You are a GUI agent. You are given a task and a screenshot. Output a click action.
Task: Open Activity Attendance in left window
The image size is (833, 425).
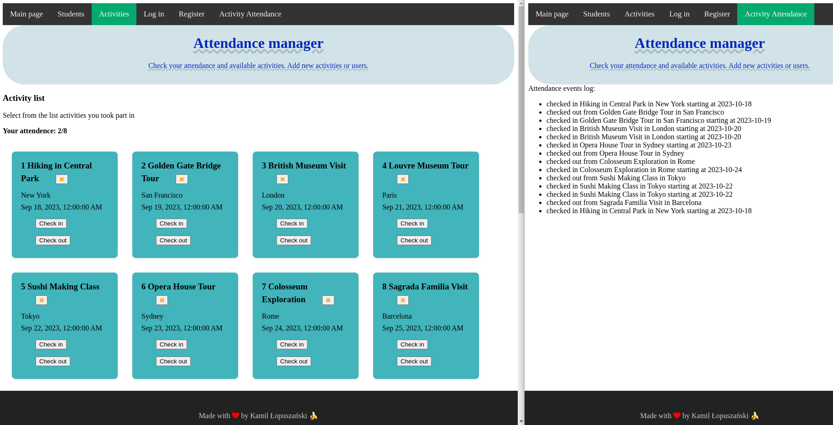[x=250, y=14]
